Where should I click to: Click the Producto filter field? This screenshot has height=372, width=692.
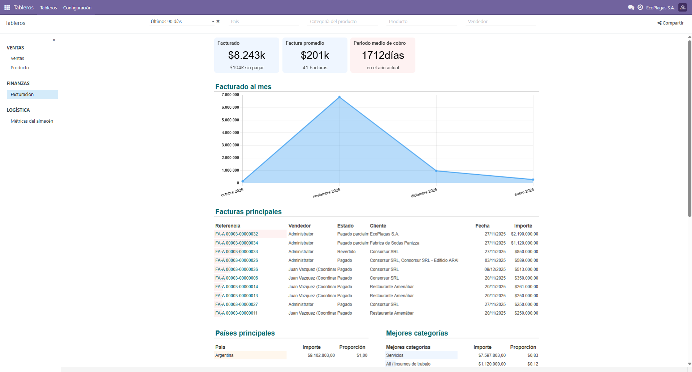coord(421,22)
